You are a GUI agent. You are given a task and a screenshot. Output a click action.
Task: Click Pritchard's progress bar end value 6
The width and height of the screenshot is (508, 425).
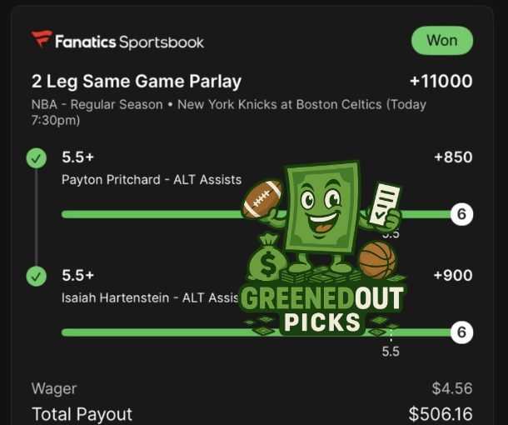point(462,214)
